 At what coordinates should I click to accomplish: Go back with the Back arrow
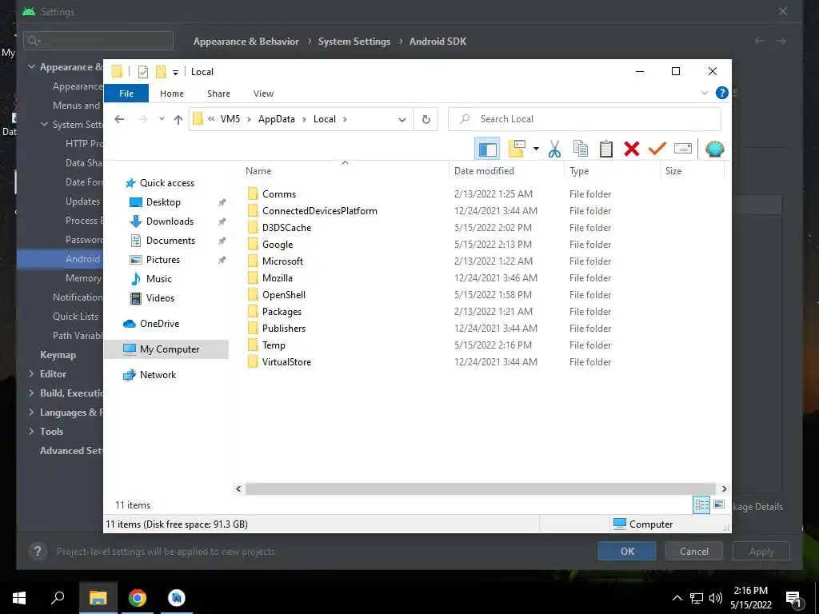click(119, 120)
